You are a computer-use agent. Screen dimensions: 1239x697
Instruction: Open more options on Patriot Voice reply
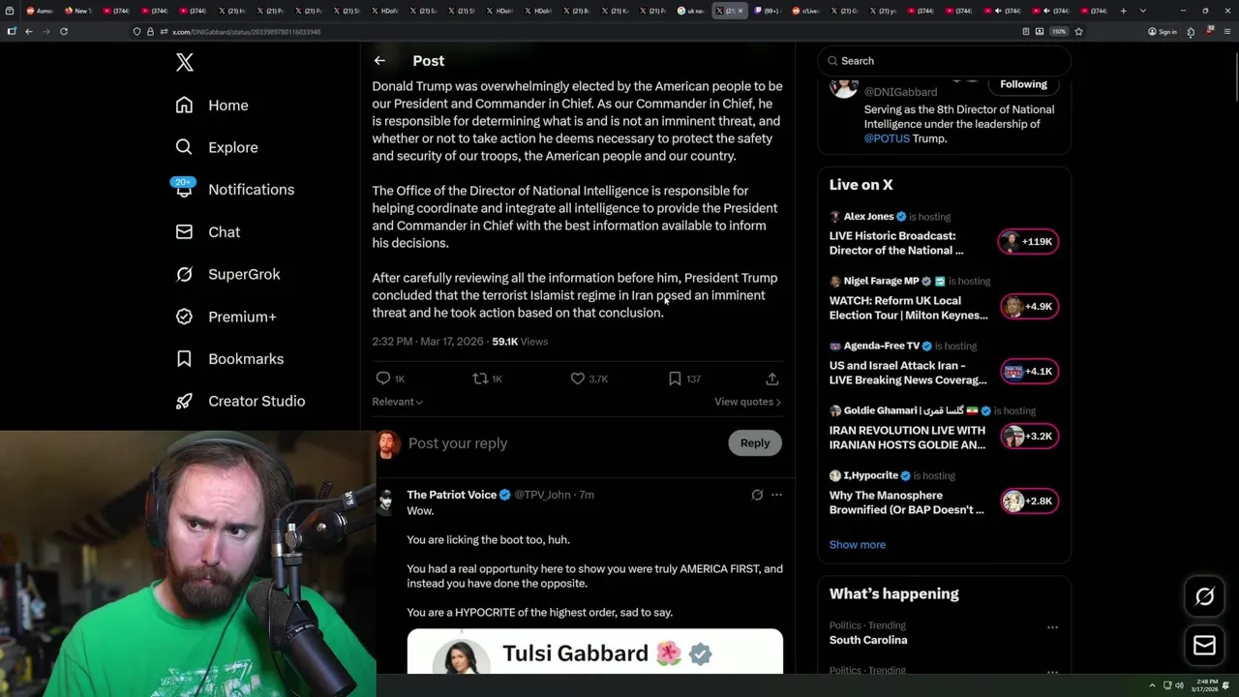(776, 495)
